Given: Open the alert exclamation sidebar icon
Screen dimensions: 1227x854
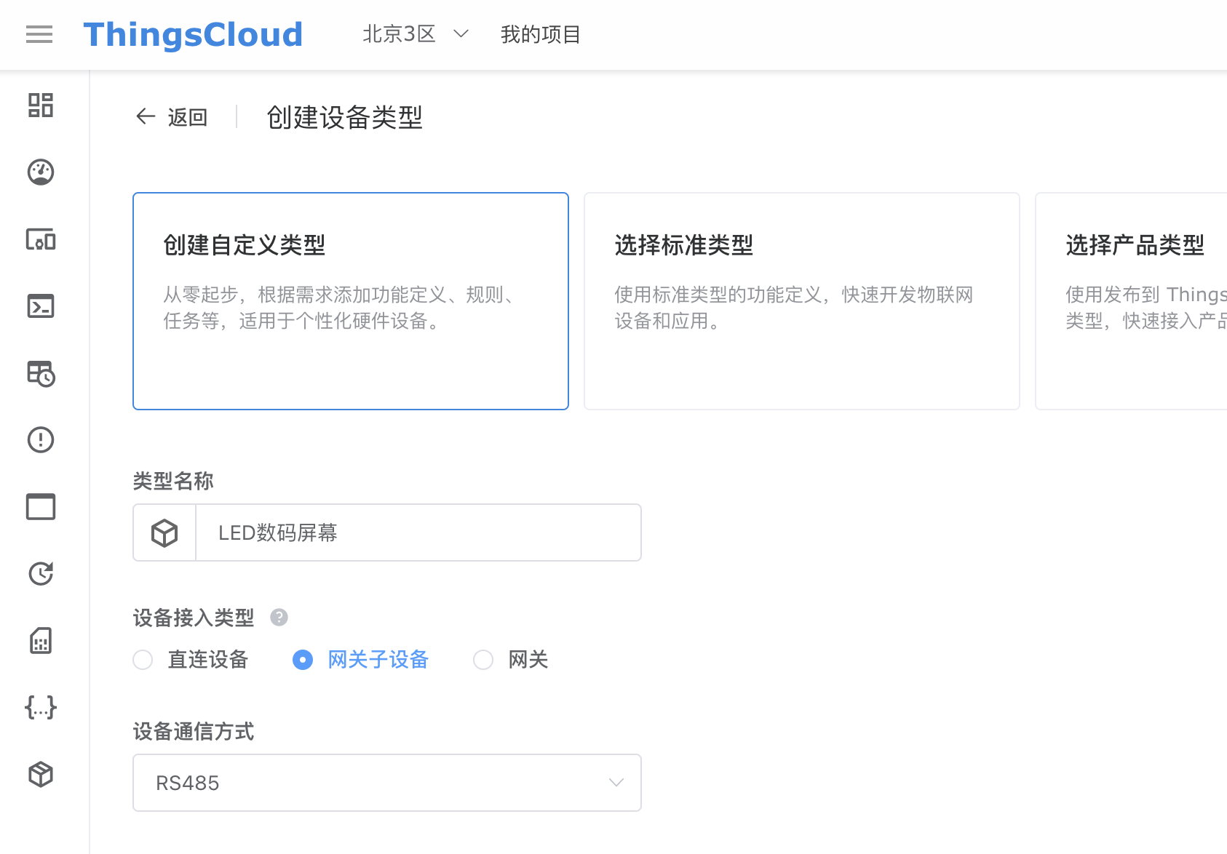Looking at the screenshot, I should pos(41,439).
